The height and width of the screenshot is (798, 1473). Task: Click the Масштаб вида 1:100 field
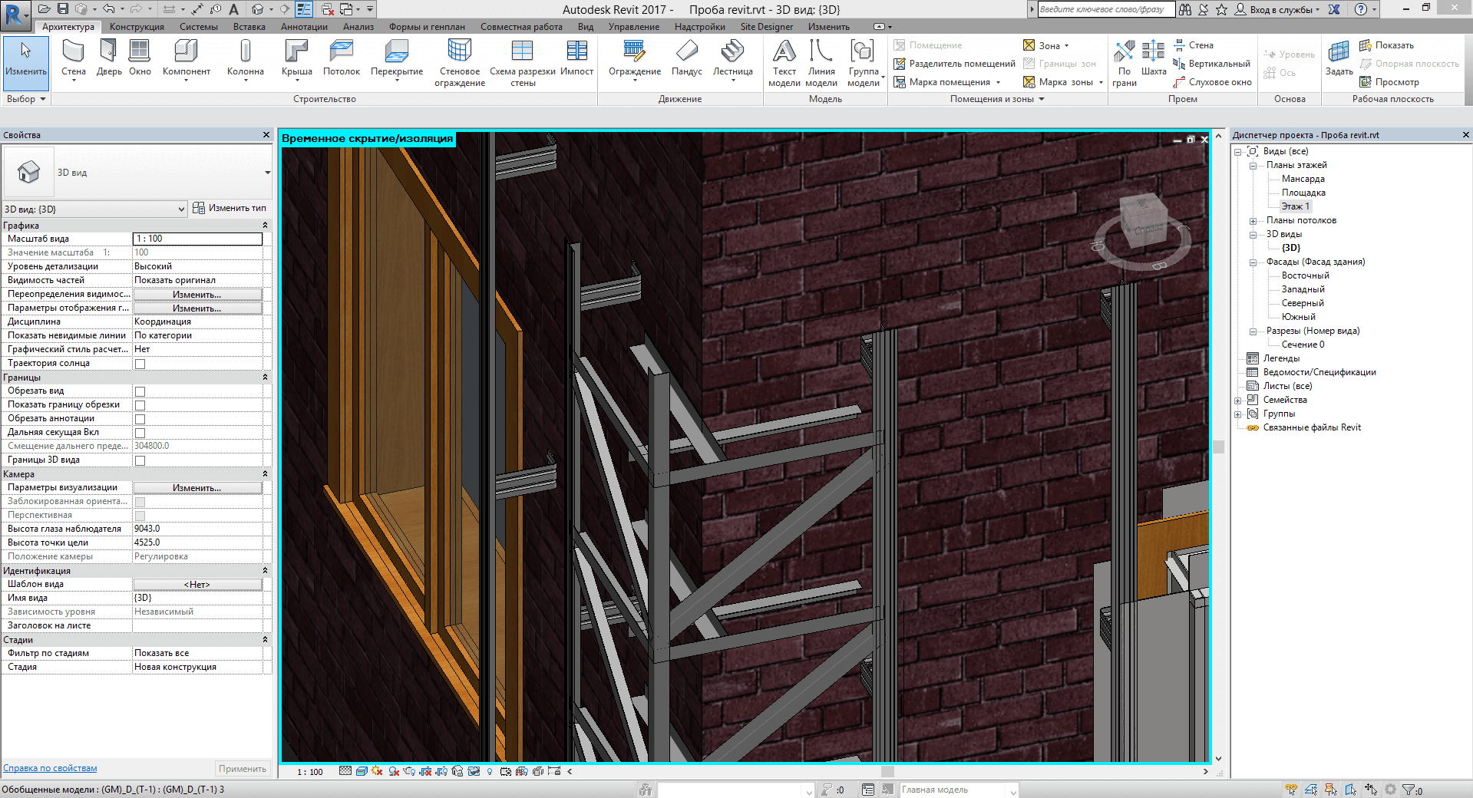click(197, 239)
